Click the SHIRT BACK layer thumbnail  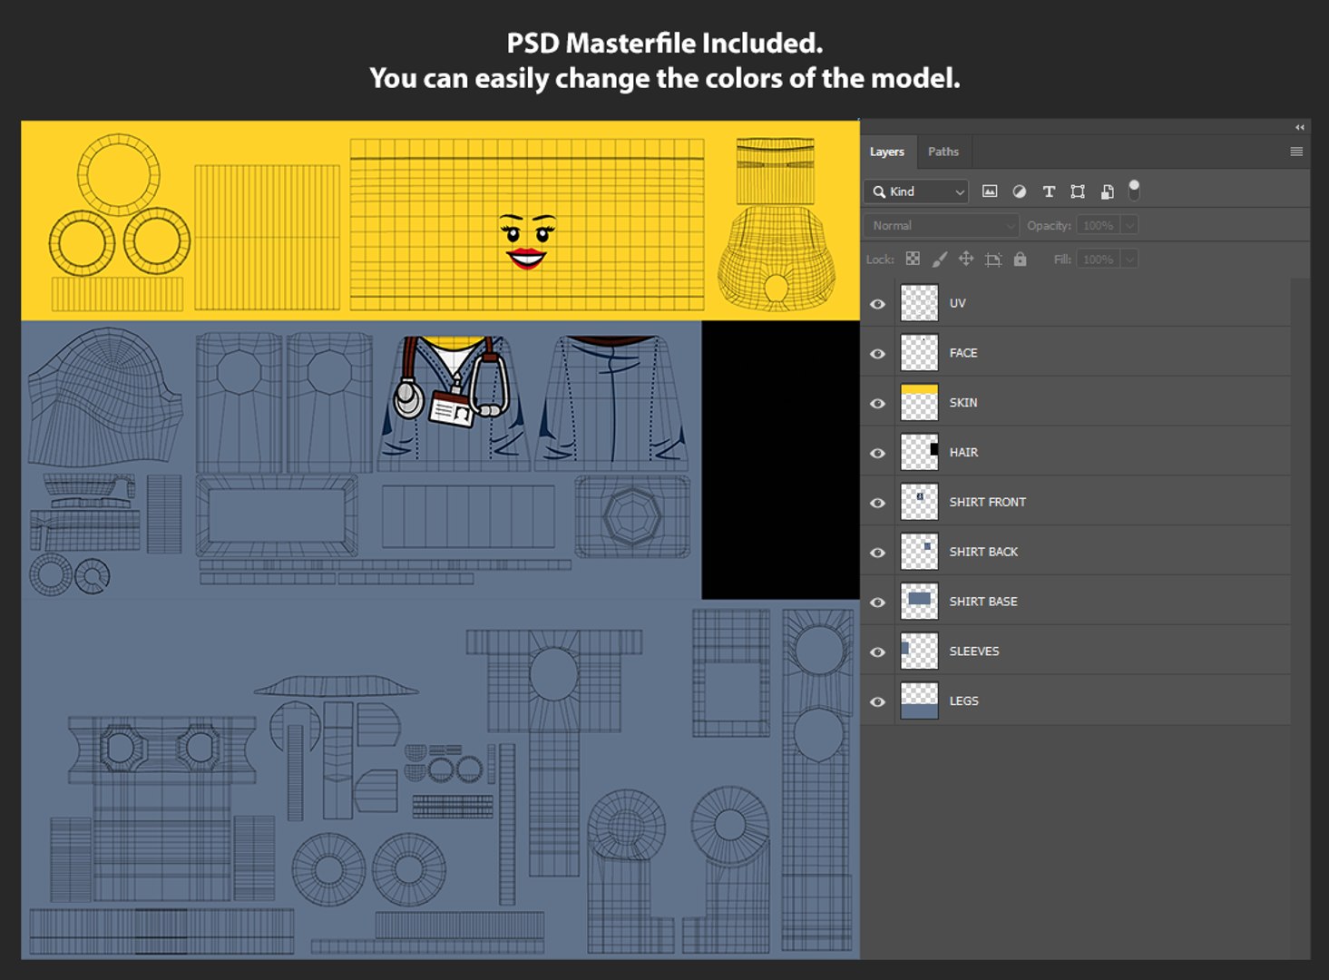[x=919, y=552]
